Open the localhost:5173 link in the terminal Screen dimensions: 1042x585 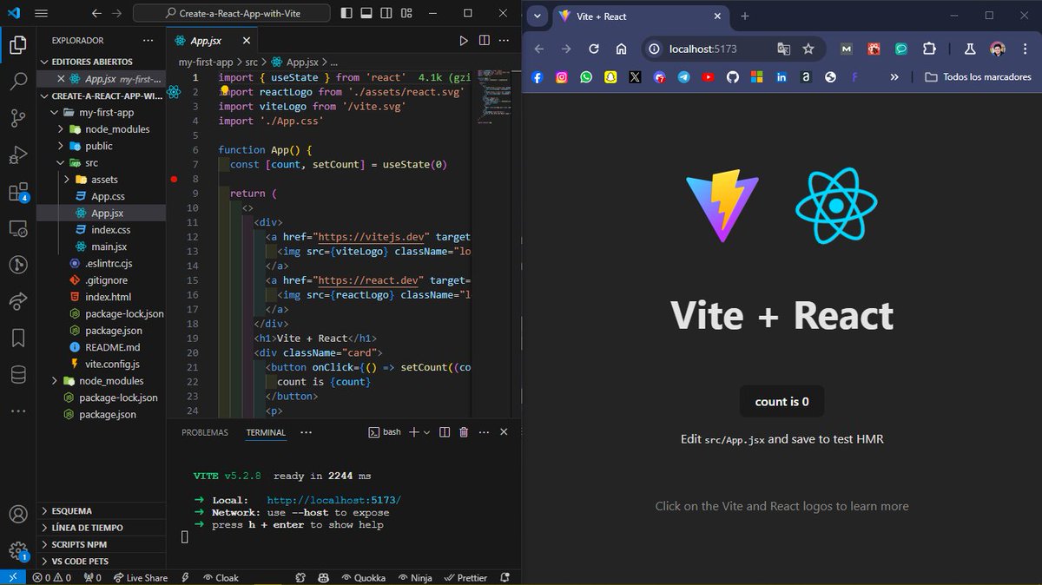pyautogui.click(x=333, y=501)
